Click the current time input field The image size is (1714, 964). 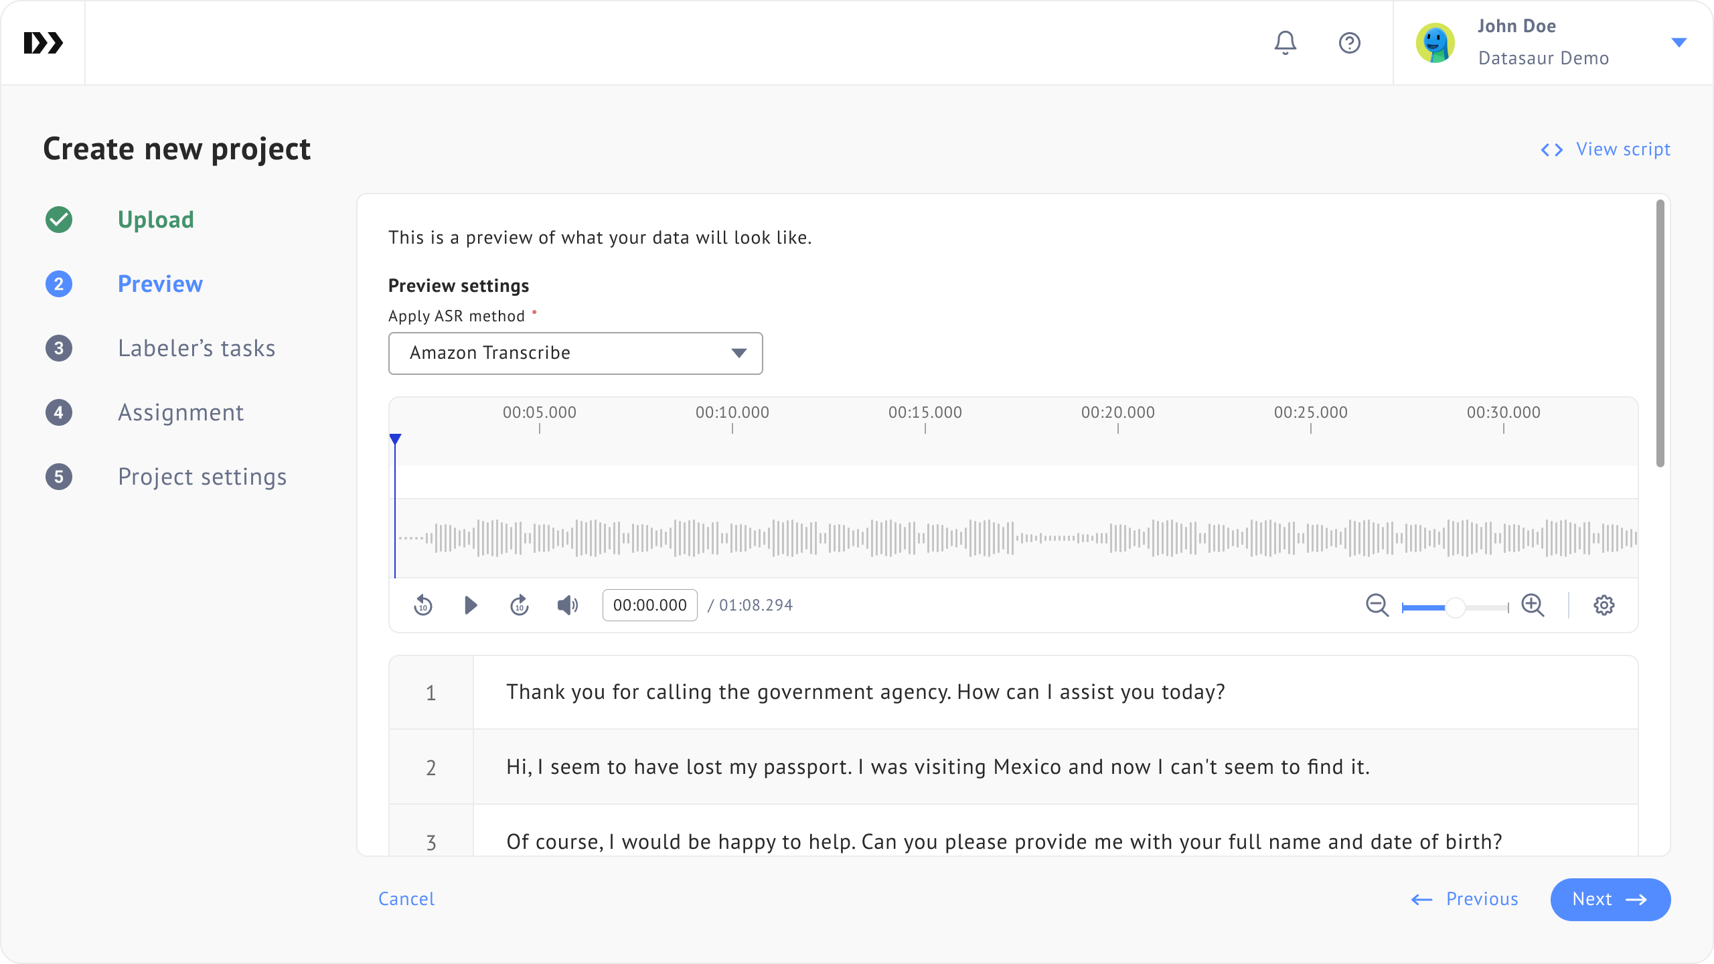click(649, 605)
